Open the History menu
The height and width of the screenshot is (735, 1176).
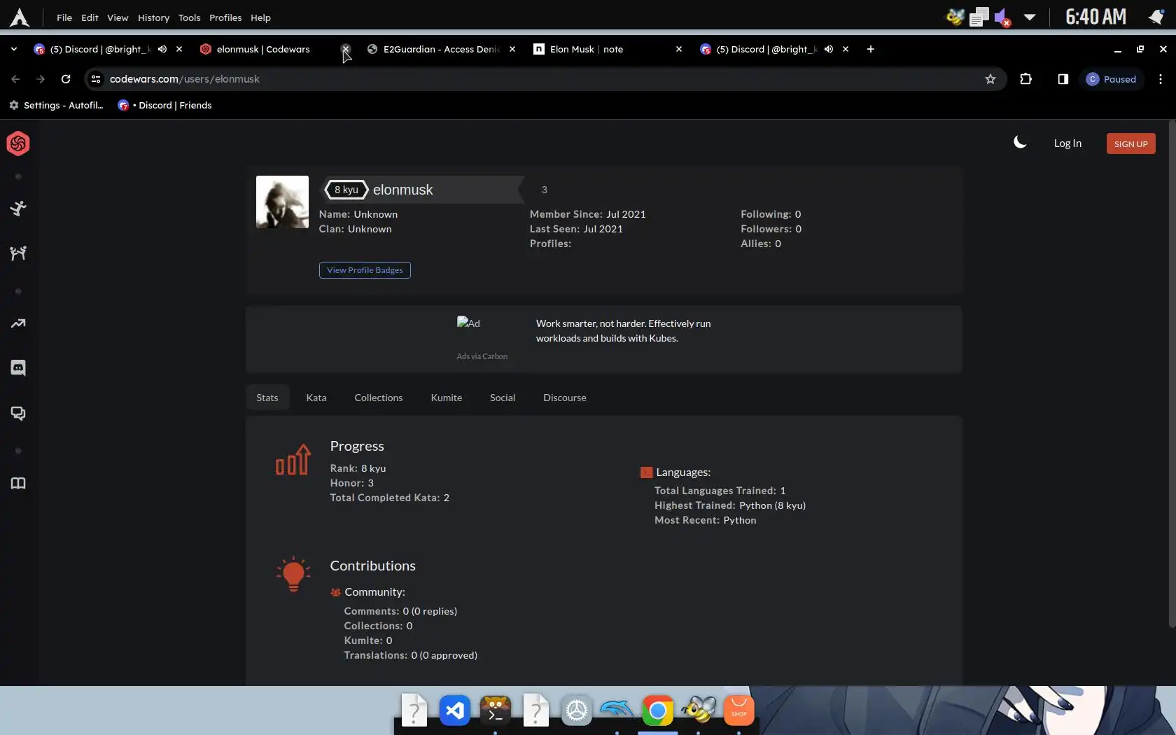coord(153,17)
